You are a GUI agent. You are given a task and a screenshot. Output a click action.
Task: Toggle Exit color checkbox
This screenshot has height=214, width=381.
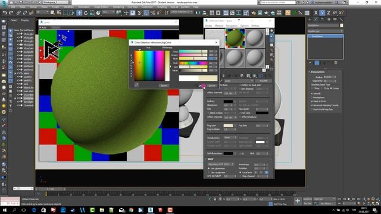coord(240,113)
